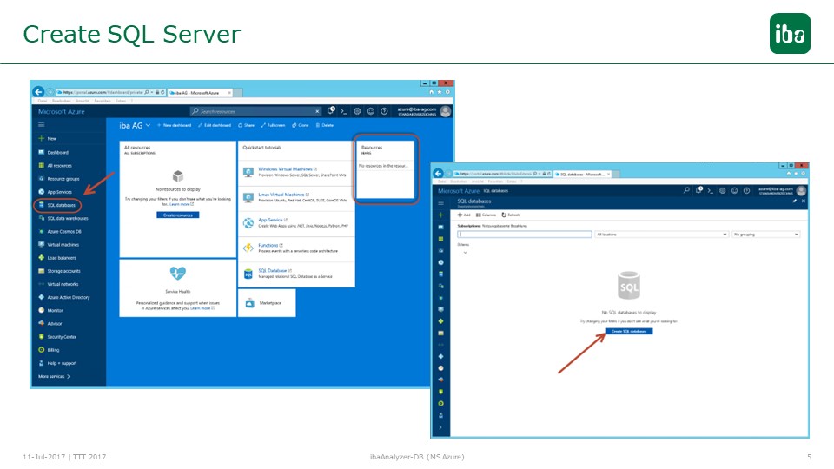Click the account avatar in the dashboard window
Viewport: 834px width, 469px height.
446,111
